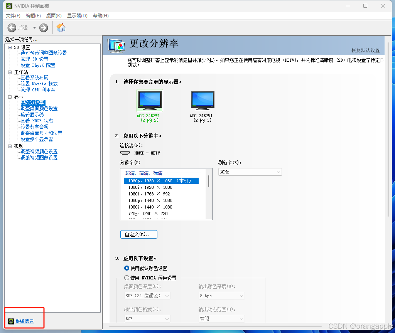Open 调整视频图像设置
Image resolution: width=395 pixels, height=333 pixels.
point(39,158)
